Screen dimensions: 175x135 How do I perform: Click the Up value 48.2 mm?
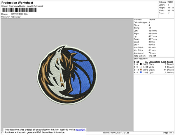coord(153,36)
